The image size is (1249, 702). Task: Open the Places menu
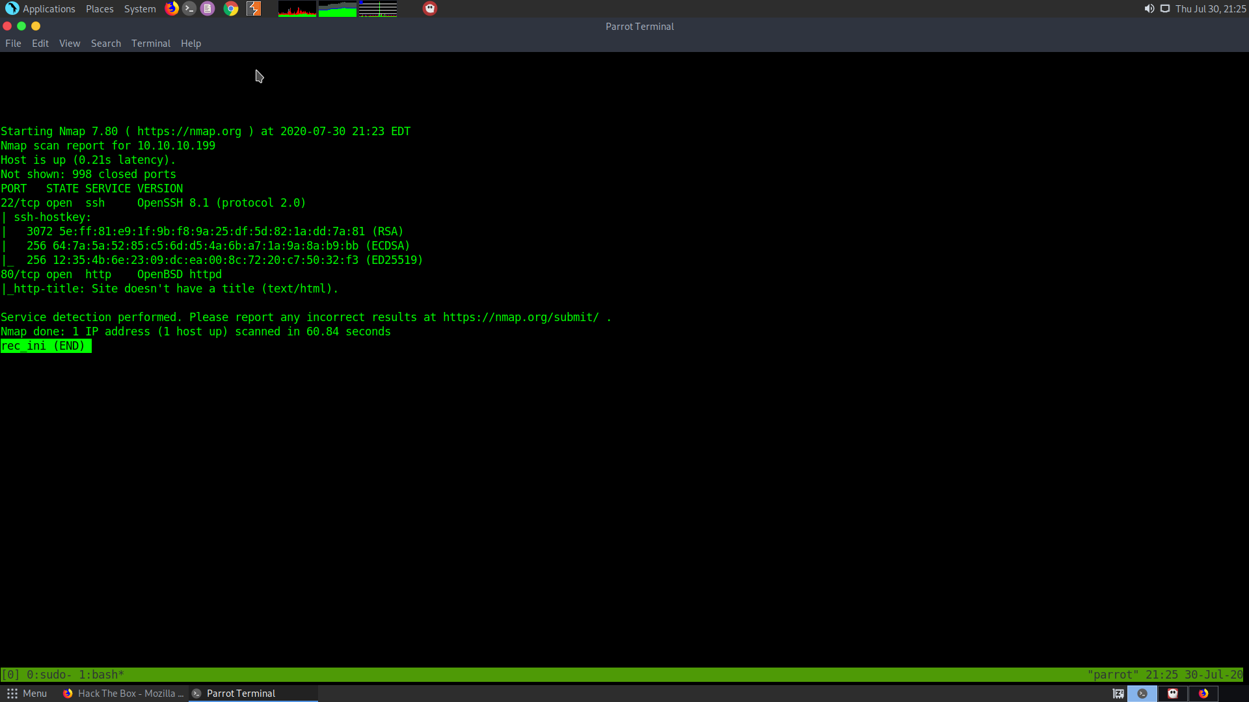[100, 8]
